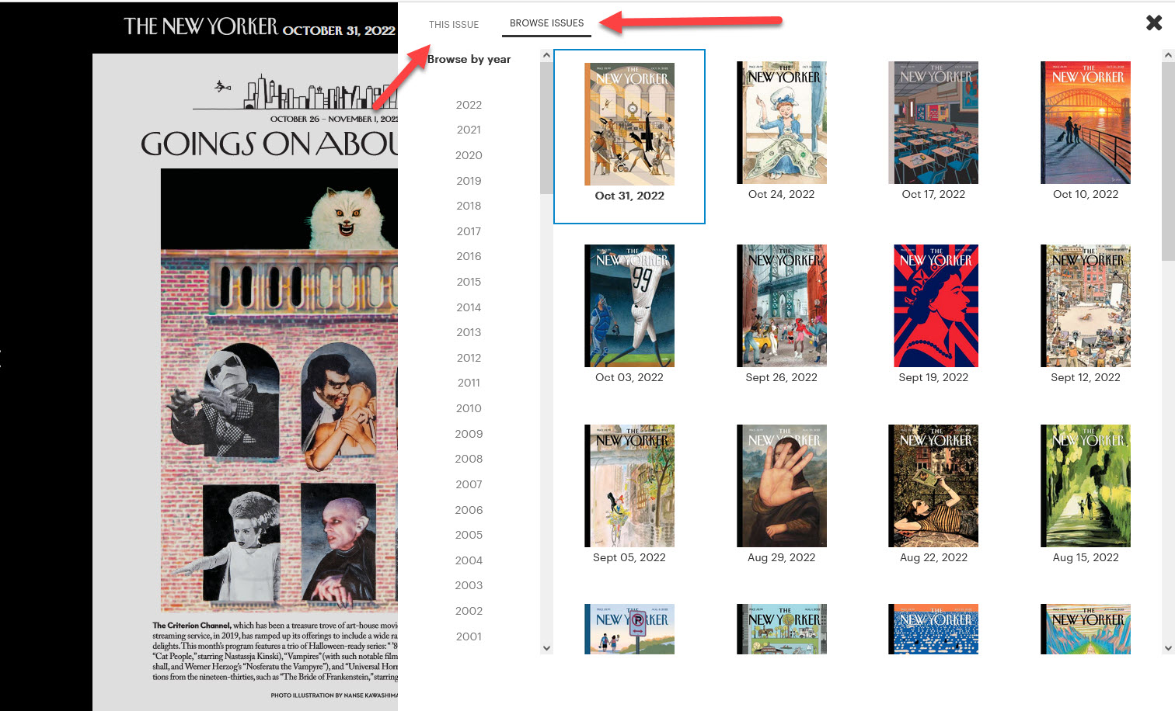Click the year list scroll up arrow

coord(546,55)
